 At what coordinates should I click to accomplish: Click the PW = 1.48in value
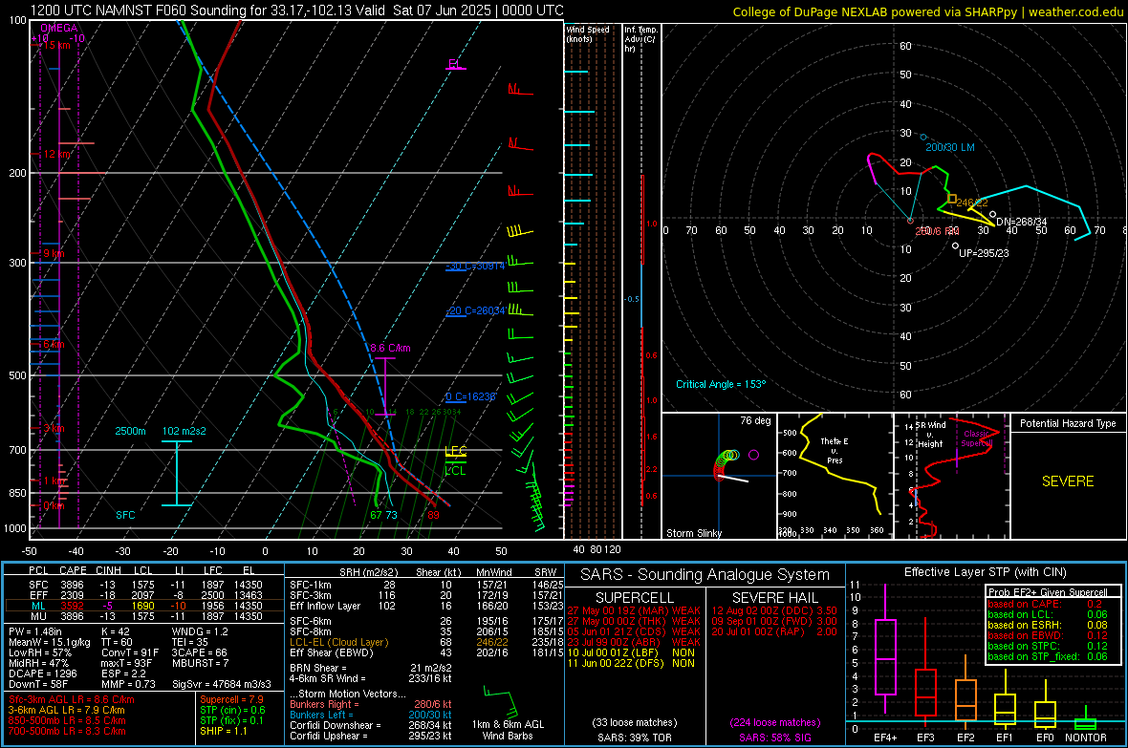point(35,631)
